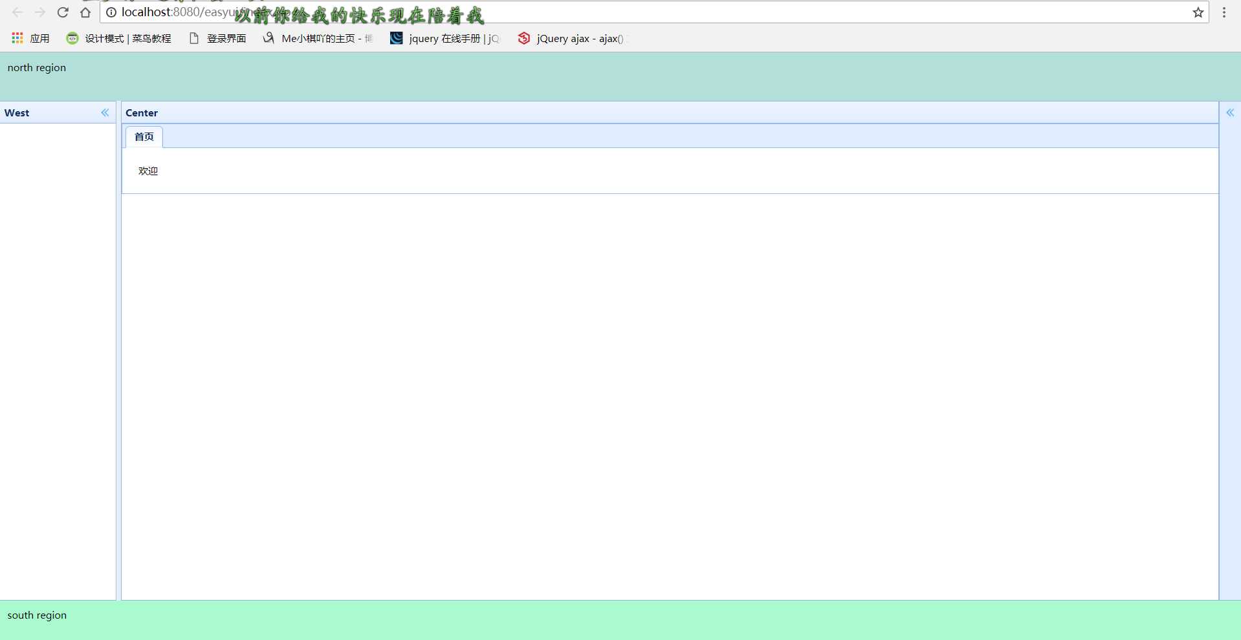Bookmark this page with star icon
The width and height of the screenshot is (1241, 640).
click(1198, 12)
